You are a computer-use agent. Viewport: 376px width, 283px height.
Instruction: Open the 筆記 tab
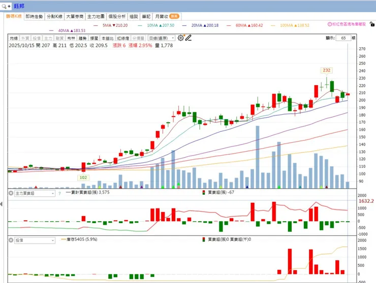pos(146,17)
